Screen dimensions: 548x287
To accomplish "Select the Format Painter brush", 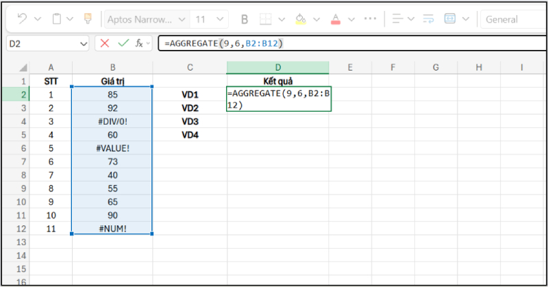I will (88, 19).
